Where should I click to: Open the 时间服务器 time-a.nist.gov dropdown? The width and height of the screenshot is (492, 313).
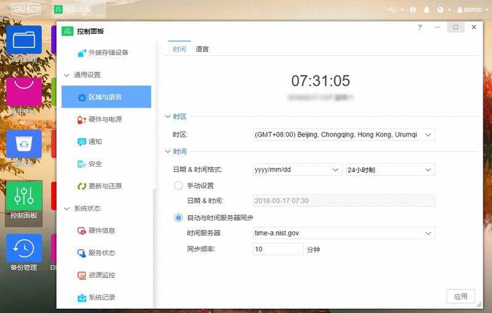pyautogui.click(x=344, y=233)
